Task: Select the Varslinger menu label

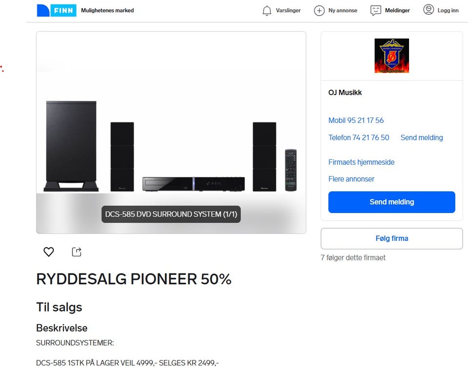Action: coord(288,10)
